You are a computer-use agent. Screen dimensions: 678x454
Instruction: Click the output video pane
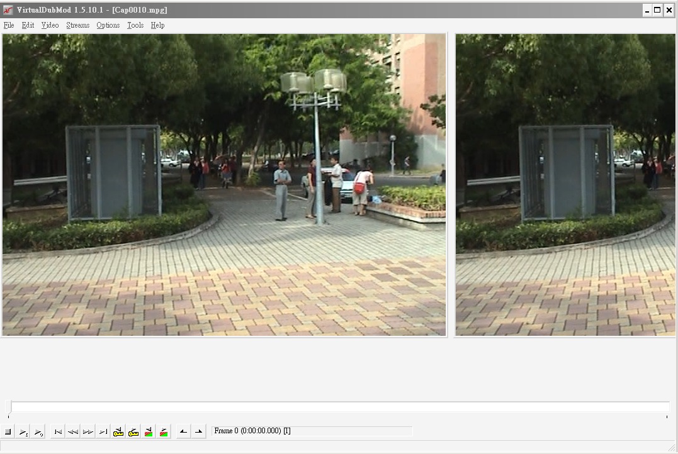565,184
